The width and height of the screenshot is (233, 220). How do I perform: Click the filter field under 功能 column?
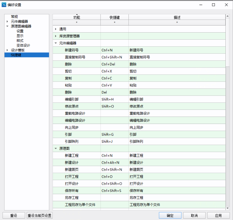click(77, 23)
